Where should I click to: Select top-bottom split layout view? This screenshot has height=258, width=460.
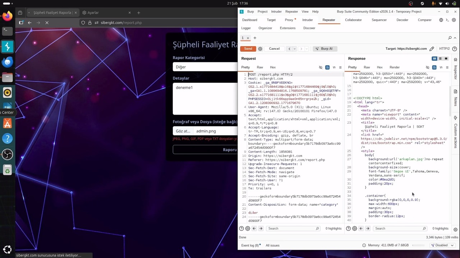click(440, 58)
